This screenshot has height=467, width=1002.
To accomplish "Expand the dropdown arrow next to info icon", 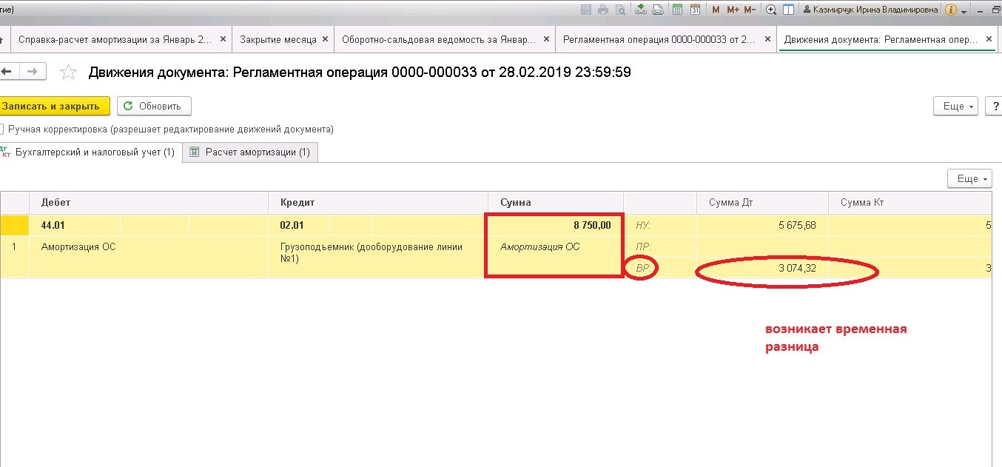I will [964, 11].
